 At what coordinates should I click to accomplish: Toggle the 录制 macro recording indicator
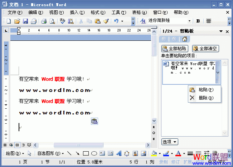[163, 162]
